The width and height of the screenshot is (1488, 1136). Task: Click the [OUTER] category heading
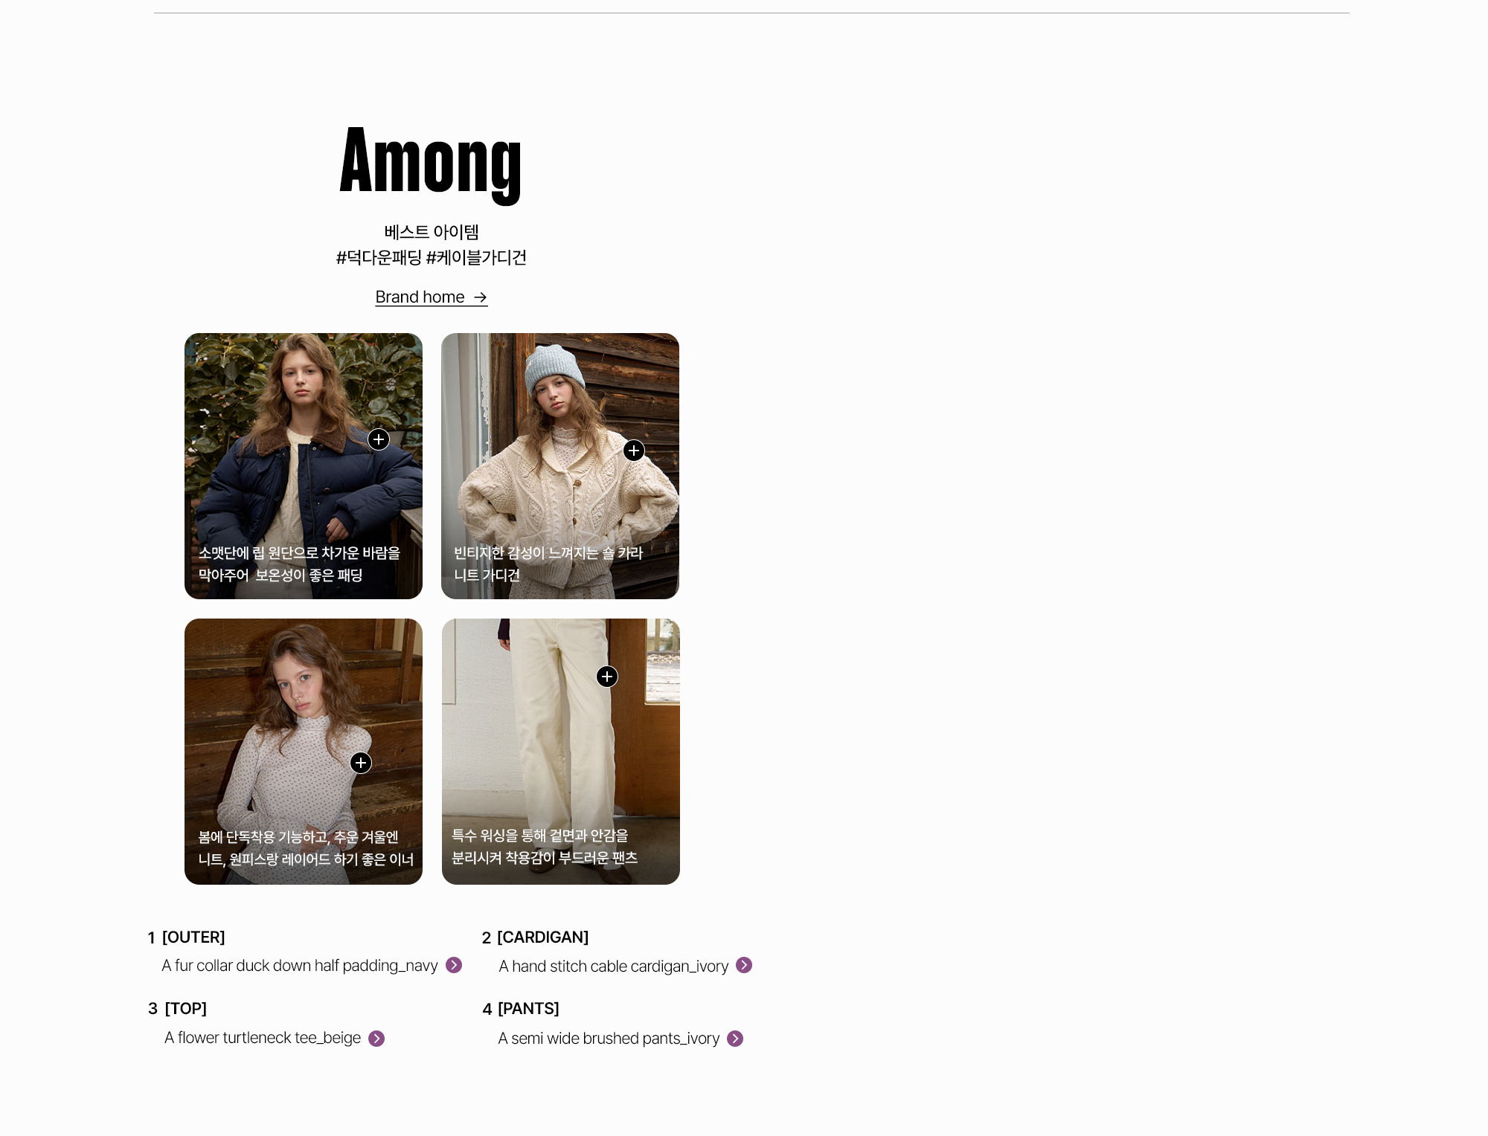point(193,937)
